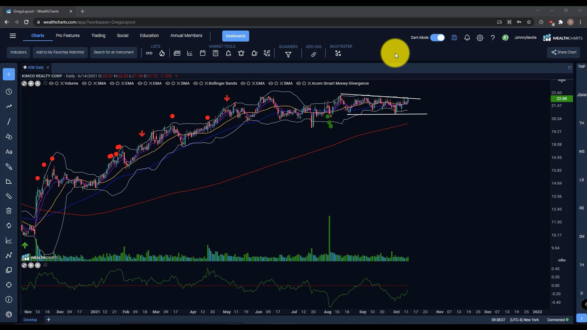Click the Search for an instrument field

pyautogui.click(x=114, y=52)
